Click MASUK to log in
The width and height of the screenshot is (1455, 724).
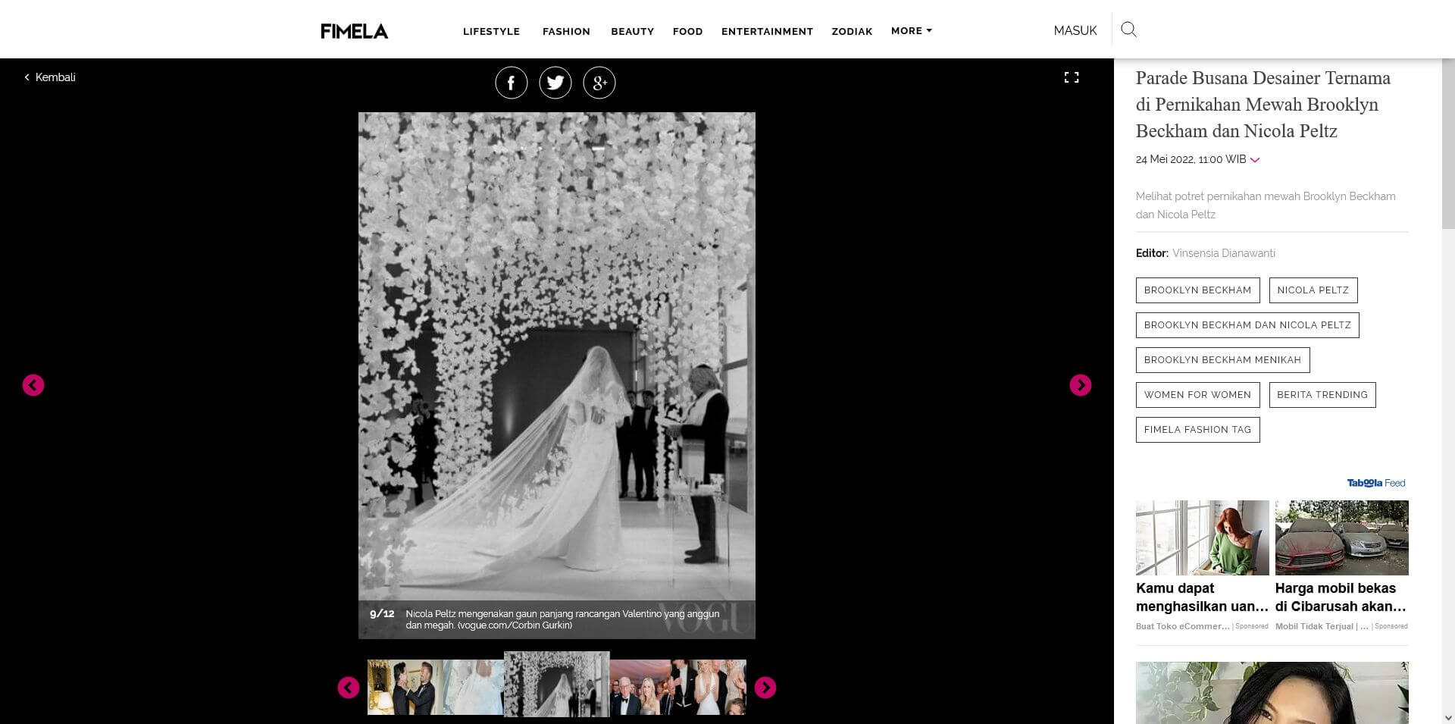click(1075, 31)
